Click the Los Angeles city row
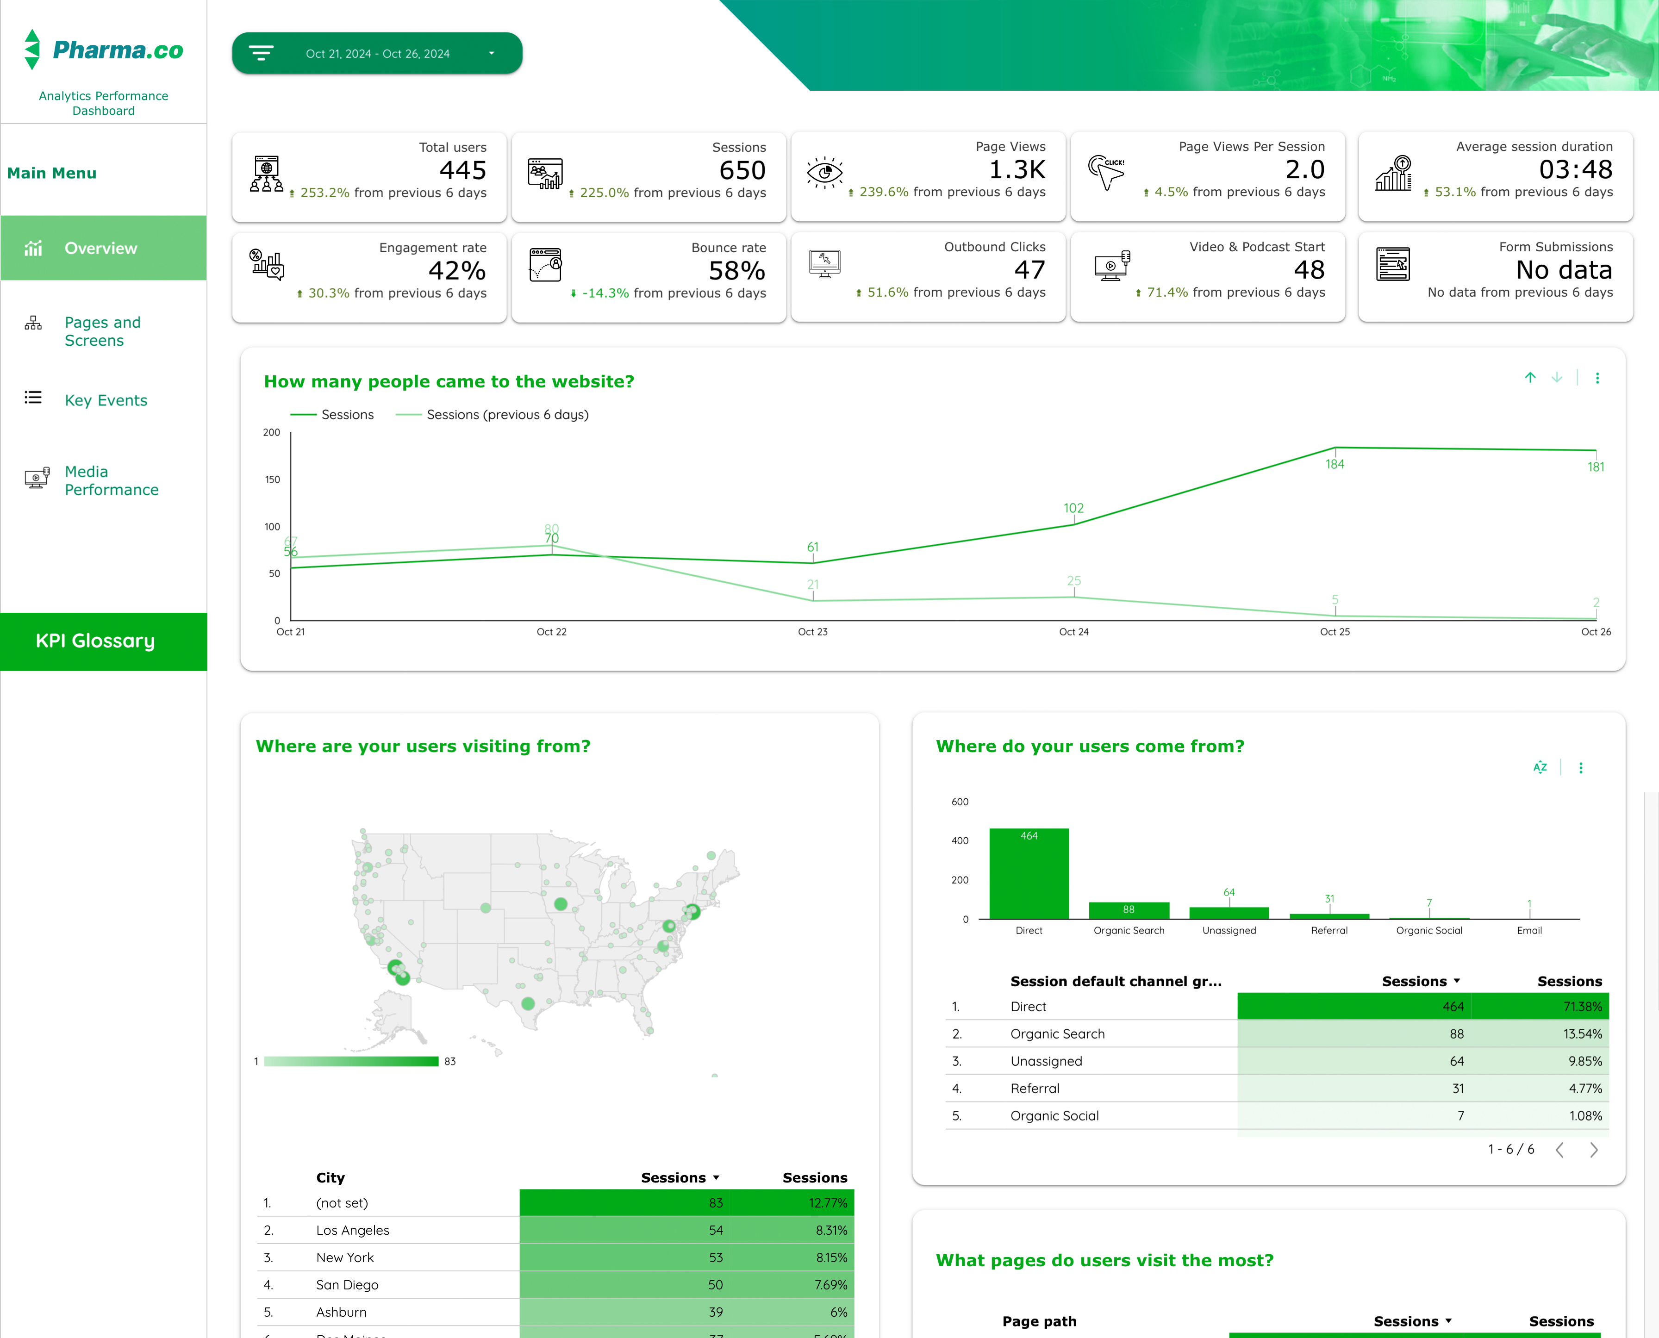 click(x=555, y=1230)
